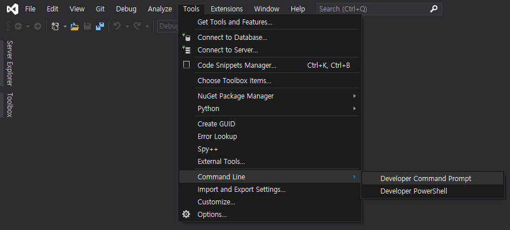Open the Edit menu
The image size is (510, 230).
click(x=53, y=9)
